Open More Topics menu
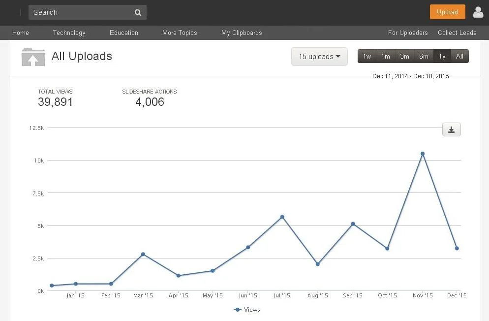The image size is (489, 321). [x=180, y=33]
